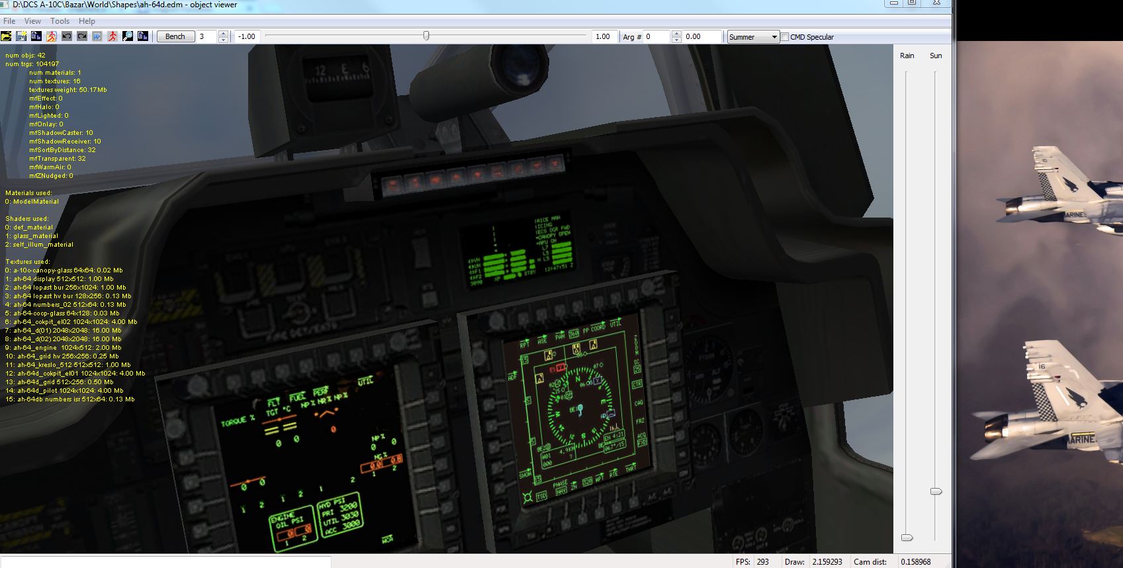
Task: Redo with the right curved arrow icon
Action: 82,36
